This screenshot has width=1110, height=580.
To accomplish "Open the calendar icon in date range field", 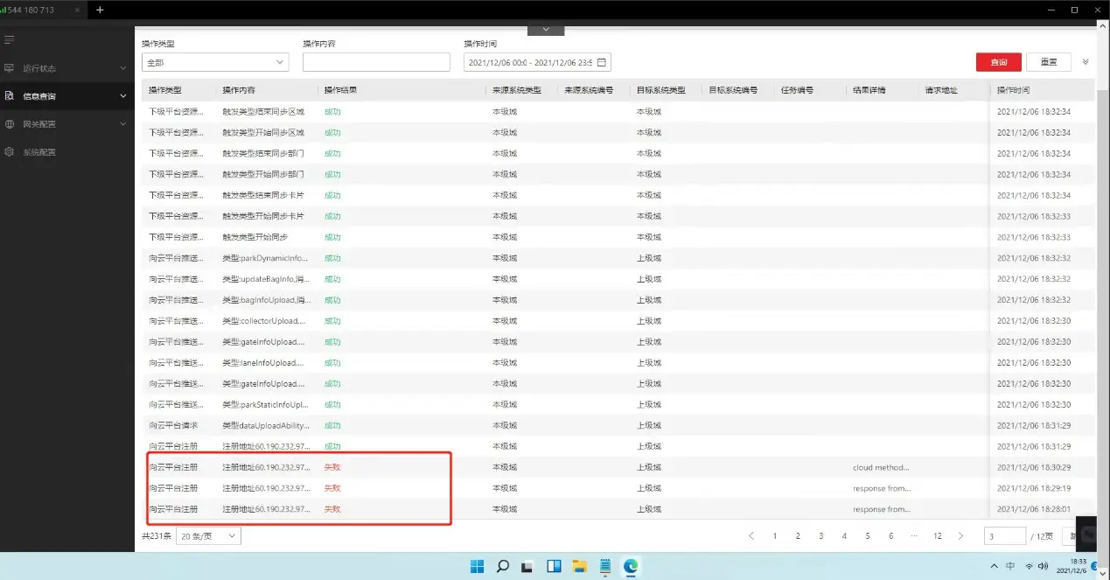I will point(601,63).
